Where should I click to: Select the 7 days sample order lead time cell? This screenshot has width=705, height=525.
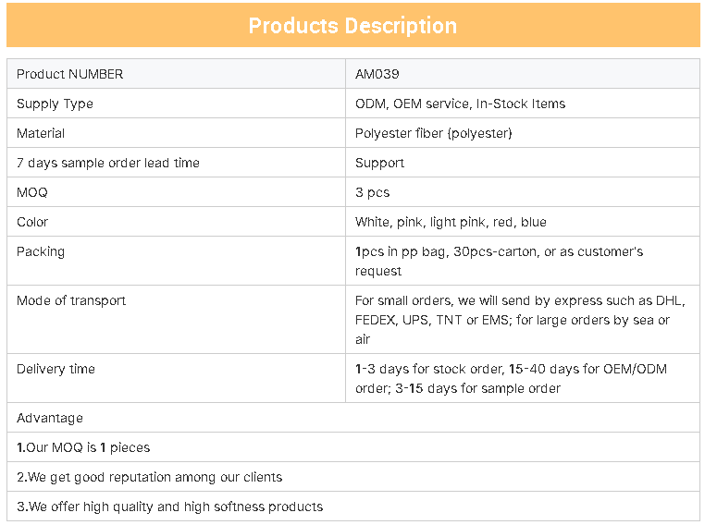[176, 163]
